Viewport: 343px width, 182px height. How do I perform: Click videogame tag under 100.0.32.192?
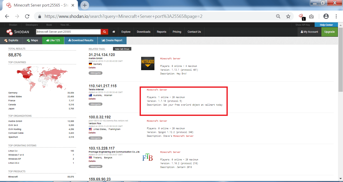click(95, 138)
